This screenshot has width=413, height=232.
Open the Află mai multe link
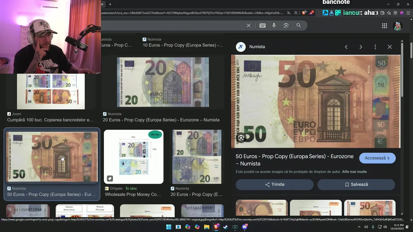tap(354, 172)
